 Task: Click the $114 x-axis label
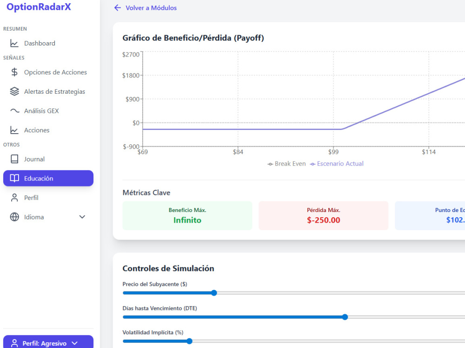[429, 152]
